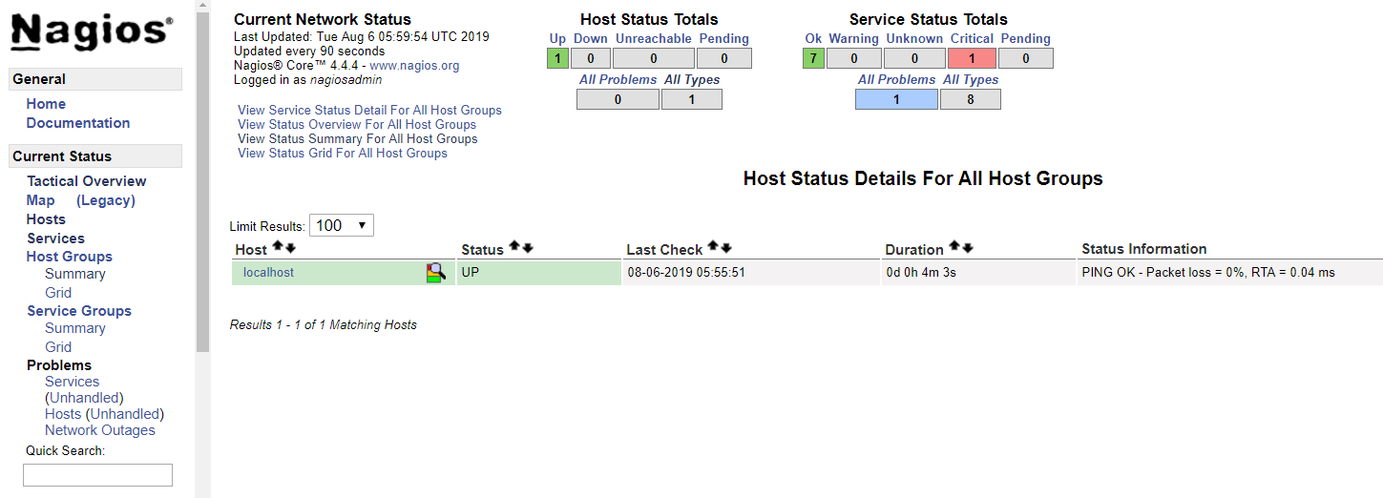1383x498 pixels.
Task: Open Unhandled host problems link
Action: pos(125,414)
